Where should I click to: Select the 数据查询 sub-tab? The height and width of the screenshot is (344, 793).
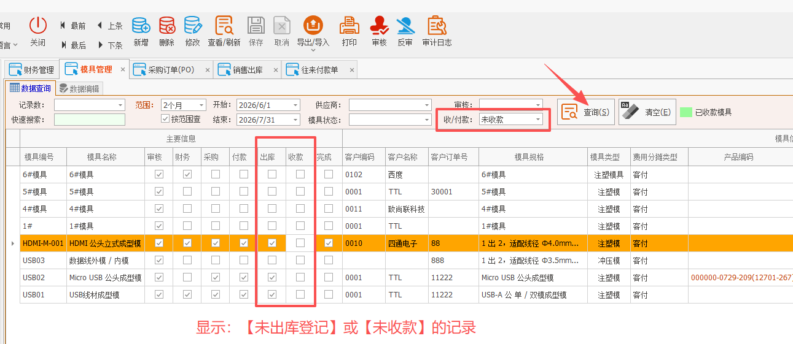(30, 88)
